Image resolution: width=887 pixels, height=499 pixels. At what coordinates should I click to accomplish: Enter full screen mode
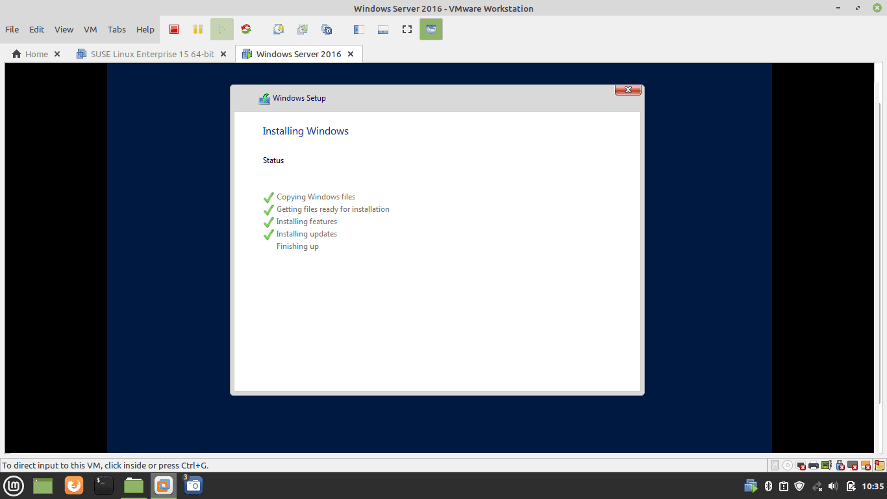pyautogui.click(x=407, y=29)
